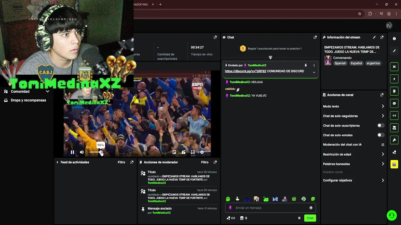
Task: Insert the green cat emote
Action: [x=266, y=199]
